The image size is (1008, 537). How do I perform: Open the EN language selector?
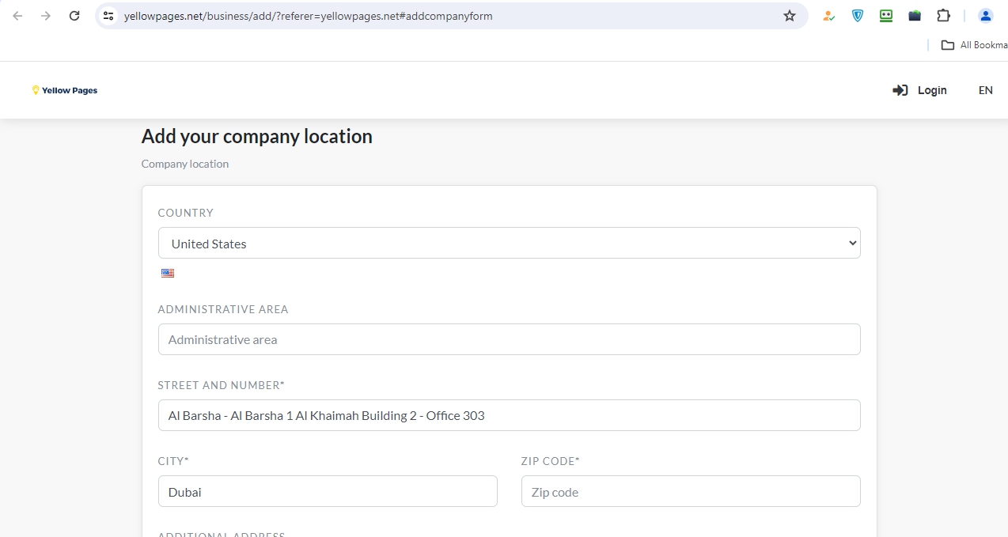[x=985, y=90]
